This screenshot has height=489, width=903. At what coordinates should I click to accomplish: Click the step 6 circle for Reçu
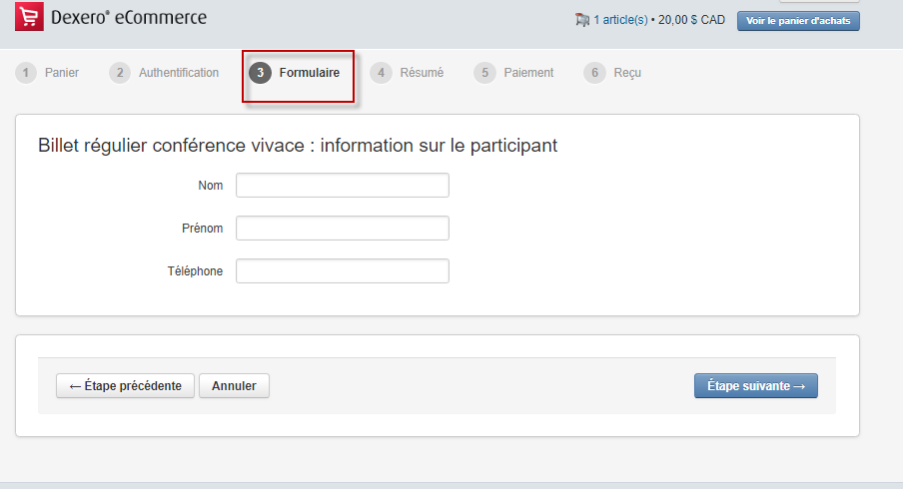click(x=595, y=73)
